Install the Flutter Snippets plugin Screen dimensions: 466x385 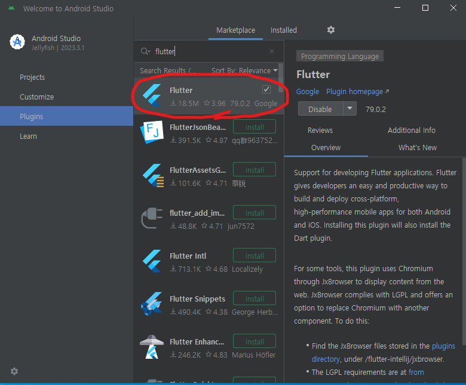click(x=255, y=299)
